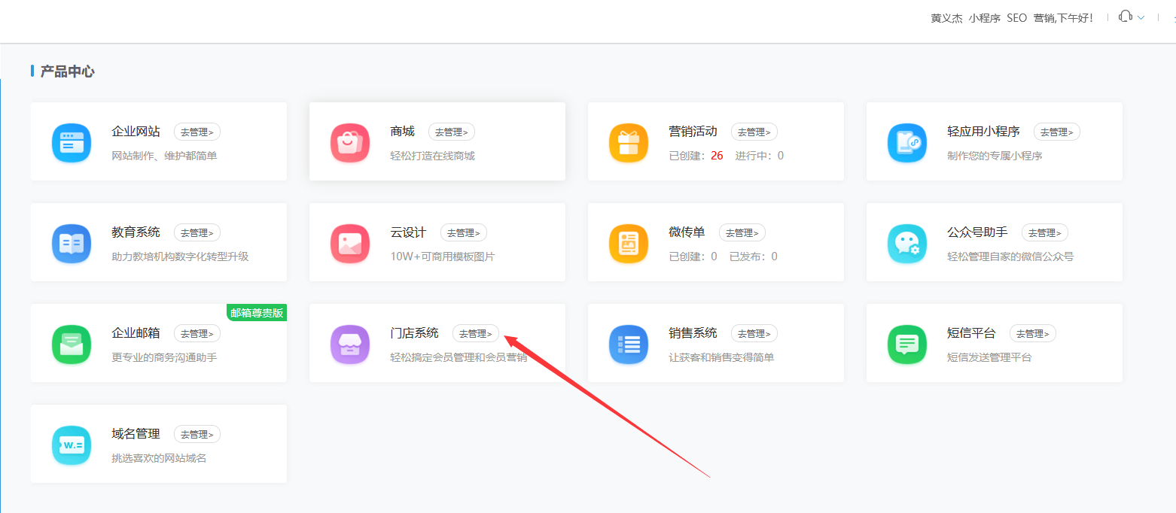Open 去管理 for 企业邮箱

click(x=197, y=333)
